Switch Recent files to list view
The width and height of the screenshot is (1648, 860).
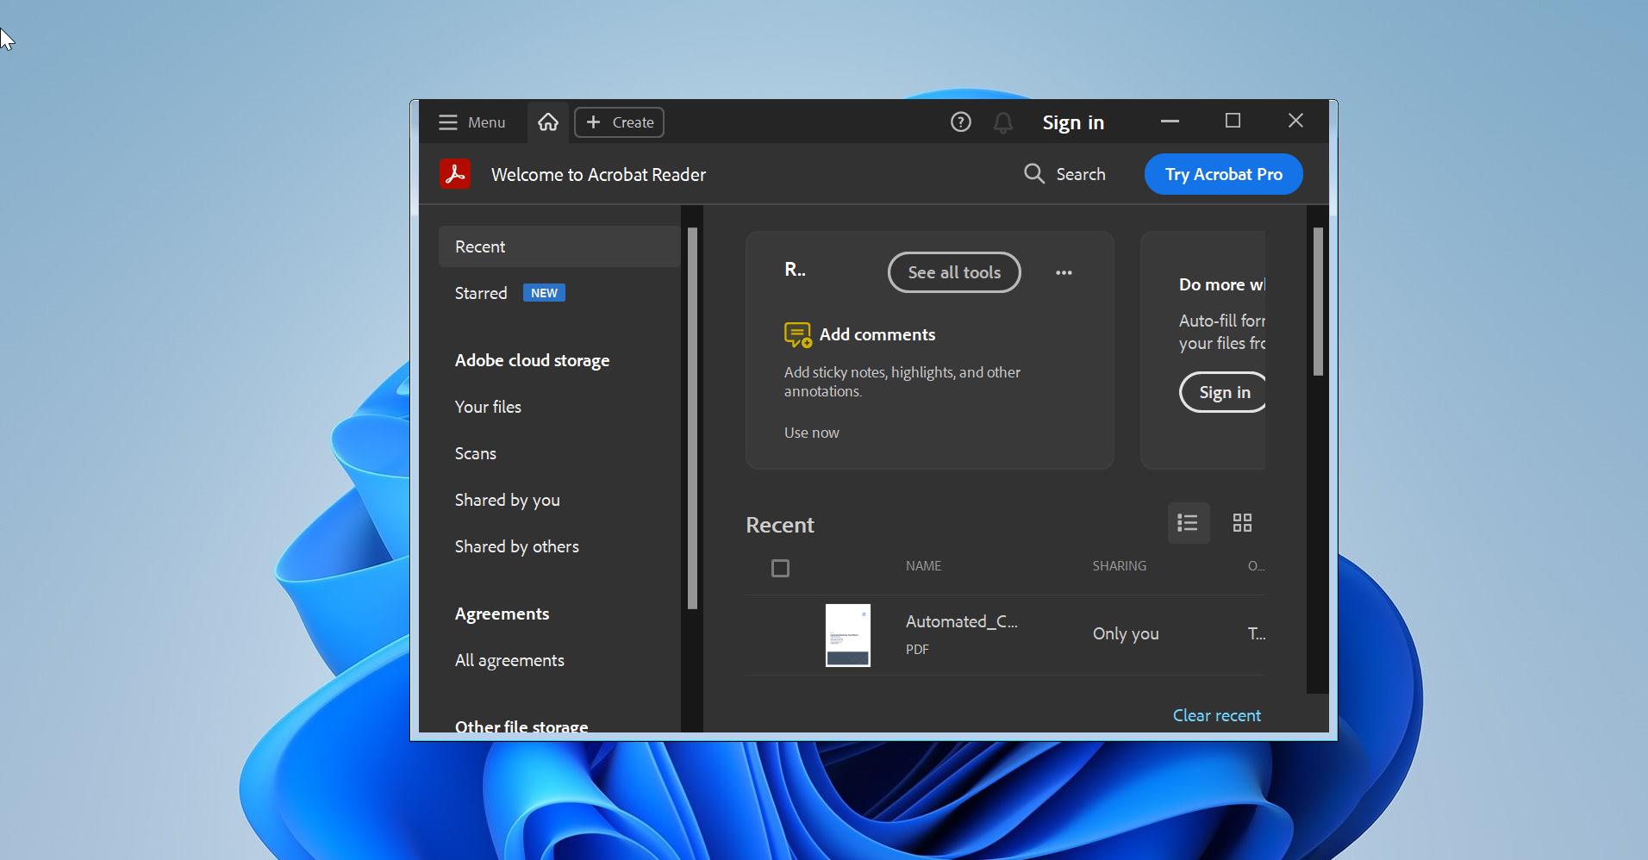1187,522
